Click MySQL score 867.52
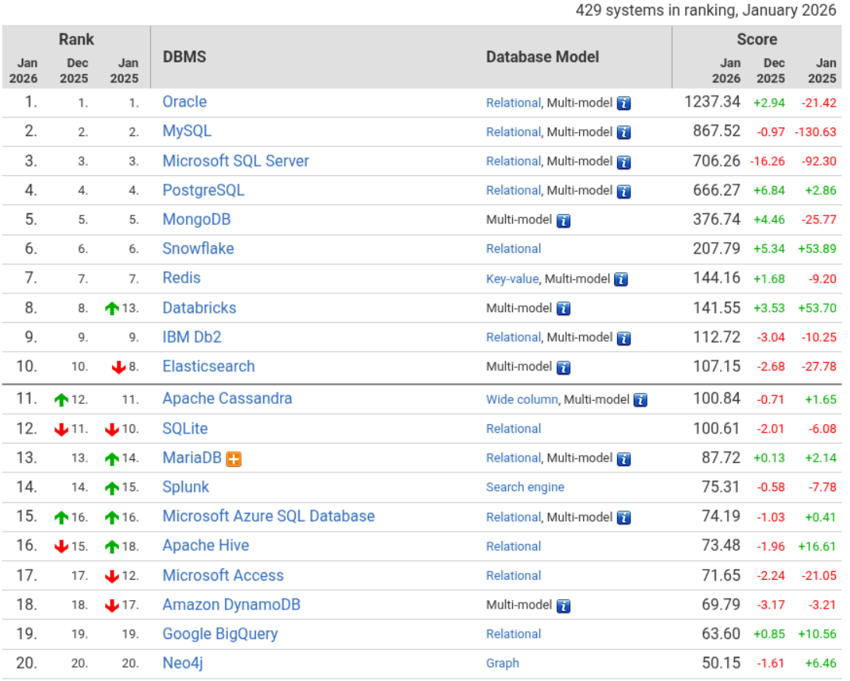This screenshot has width=850, height=681. pyautogui.click(x=717, y=132)
